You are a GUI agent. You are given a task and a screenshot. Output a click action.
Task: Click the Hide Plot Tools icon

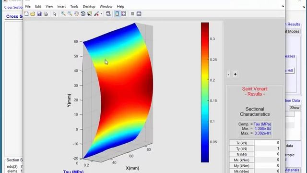(132, 14)
